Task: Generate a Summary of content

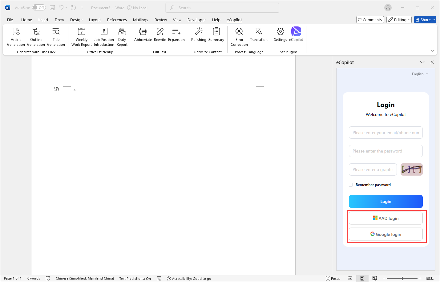Action: [x=216, y=34]
